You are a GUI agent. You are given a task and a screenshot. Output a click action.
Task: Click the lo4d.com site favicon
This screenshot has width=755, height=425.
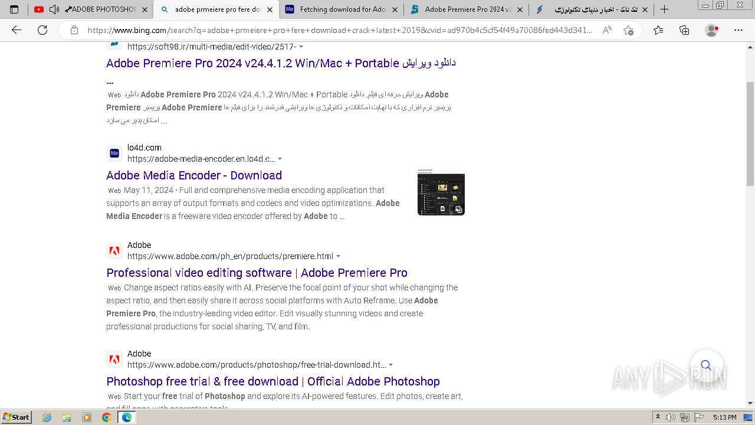click(x=114, y=153)
